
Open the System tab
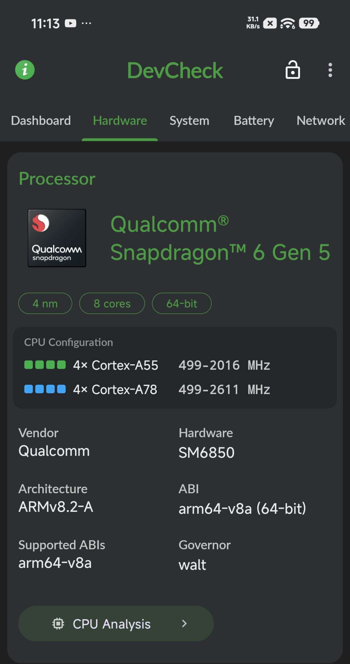[189, 120]
